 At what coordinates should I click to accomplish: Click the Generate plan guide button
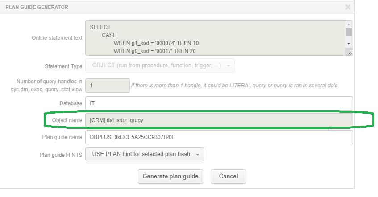point(170,176)
